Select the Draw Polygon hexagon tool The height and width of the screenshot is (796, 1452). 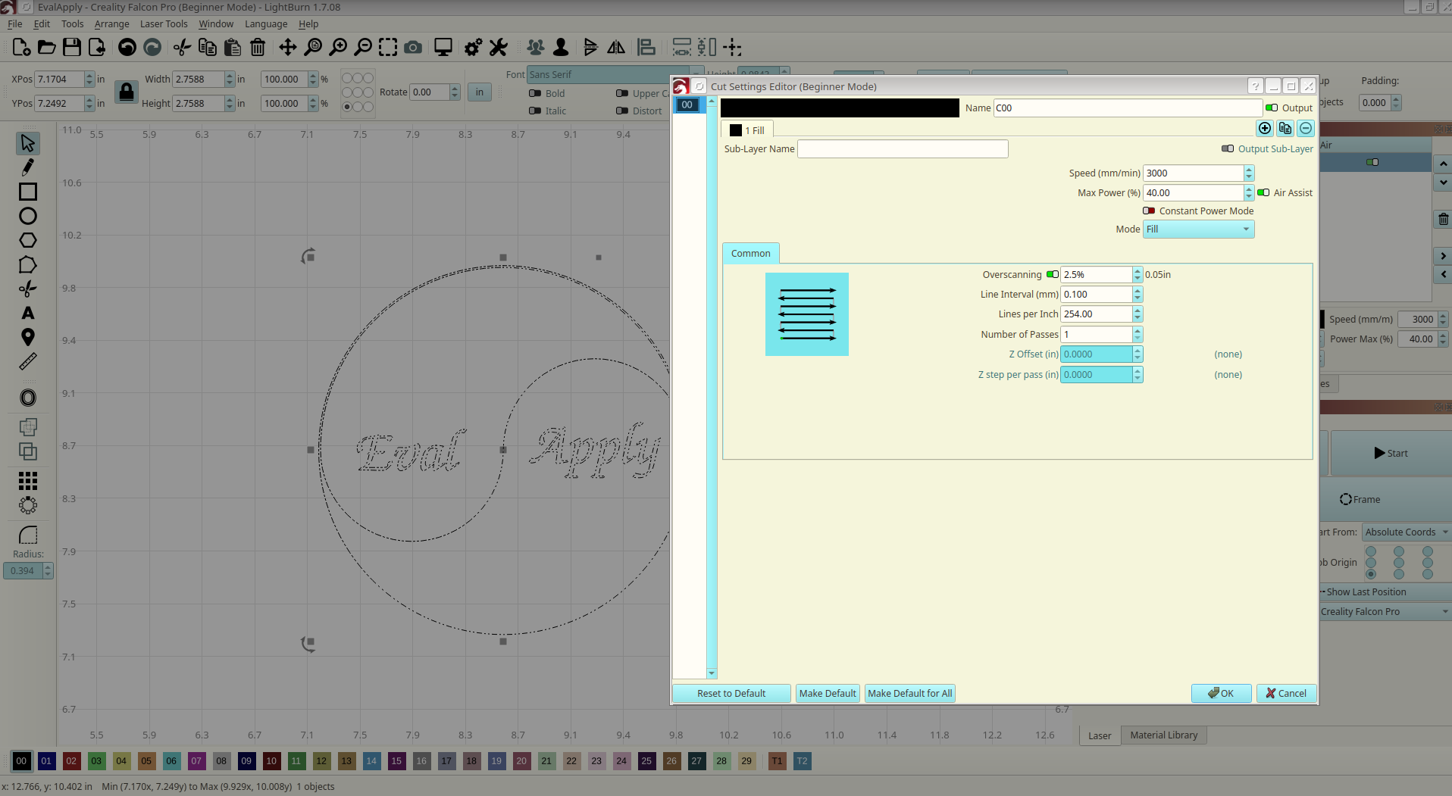[x=28, y=241]
